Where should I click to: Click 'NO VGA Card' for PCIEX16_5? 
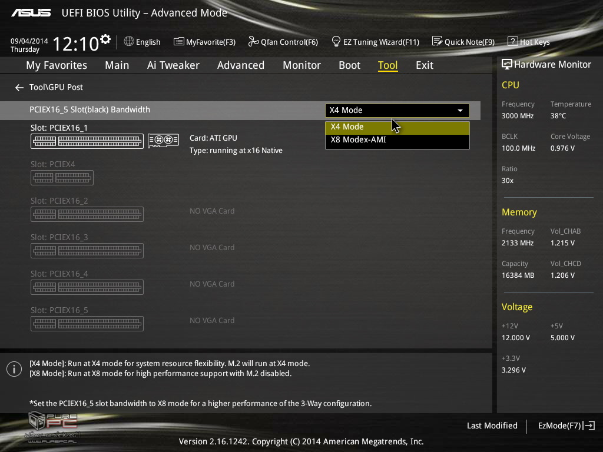pos(212,321)
